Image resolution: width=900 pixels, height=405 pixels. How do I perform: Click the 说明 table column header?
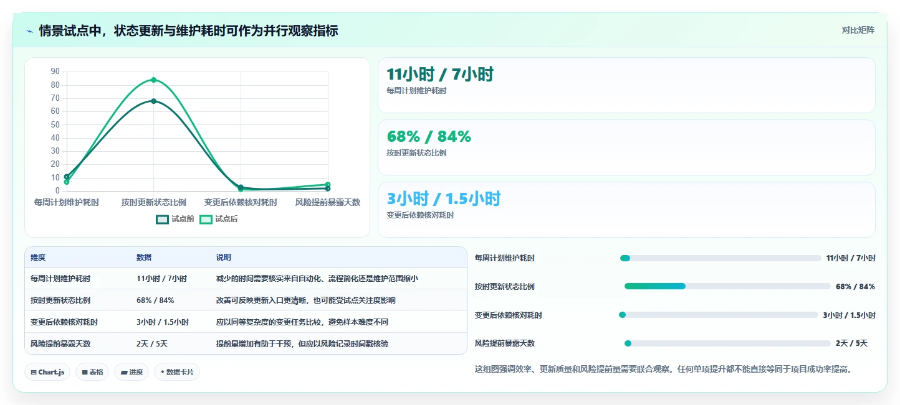pos(224,258)
